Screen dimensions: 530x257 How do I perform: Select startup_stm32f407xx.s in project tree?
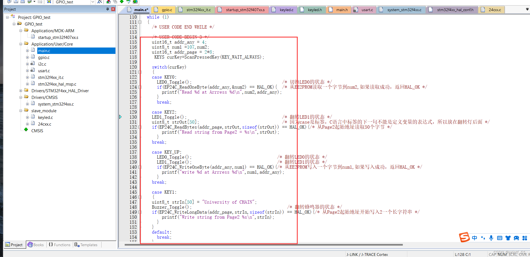(58, 37)
